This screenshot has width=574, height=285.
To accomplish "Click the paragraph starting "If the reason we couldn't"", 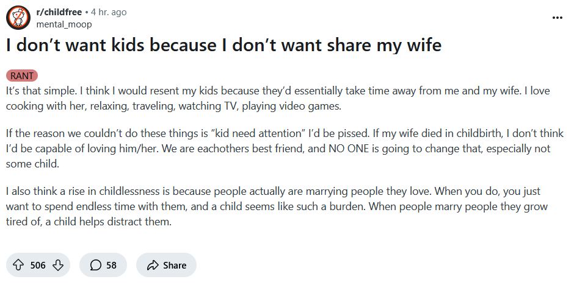I will pyautogui.click(x=285, y=149).
